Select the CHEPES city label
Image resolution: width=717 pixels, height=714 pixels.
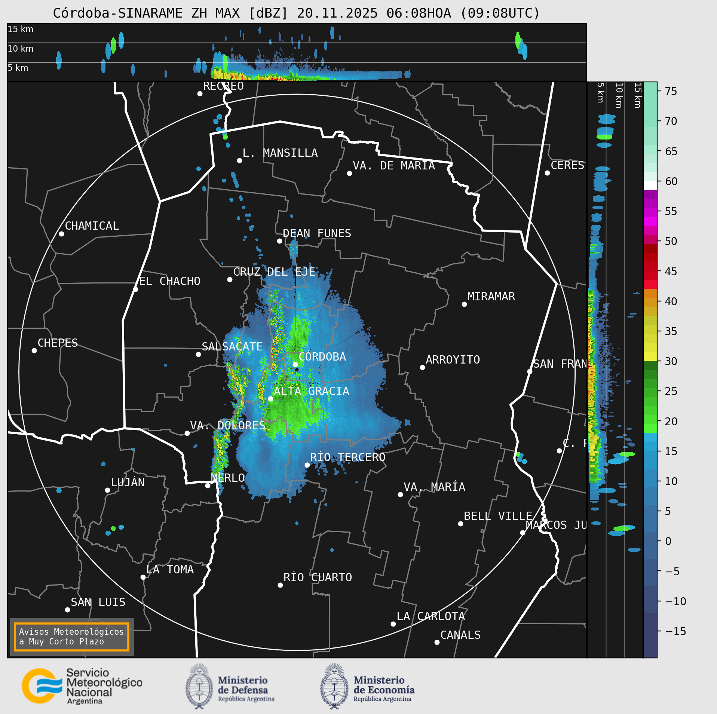coord(58,343)
